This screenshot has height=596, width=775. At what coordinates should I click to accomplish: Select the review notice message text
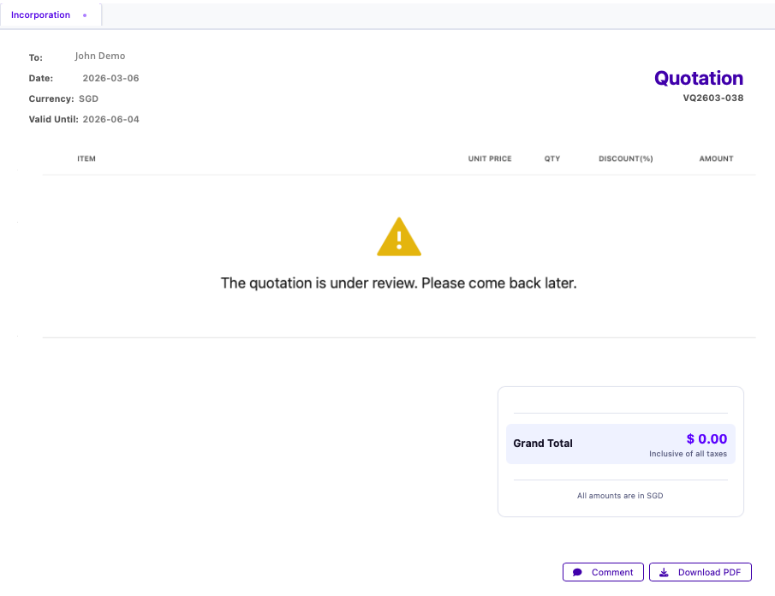399,283
